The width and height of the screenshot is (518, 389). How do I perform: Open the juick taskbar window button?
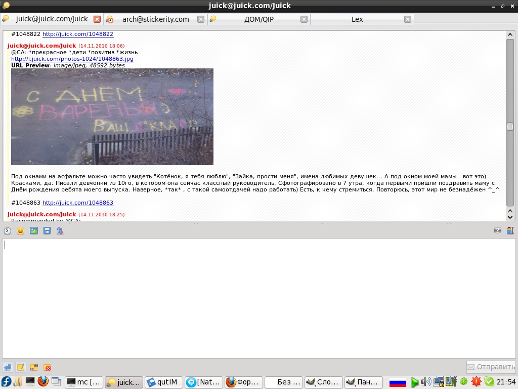tap(124, 382)
